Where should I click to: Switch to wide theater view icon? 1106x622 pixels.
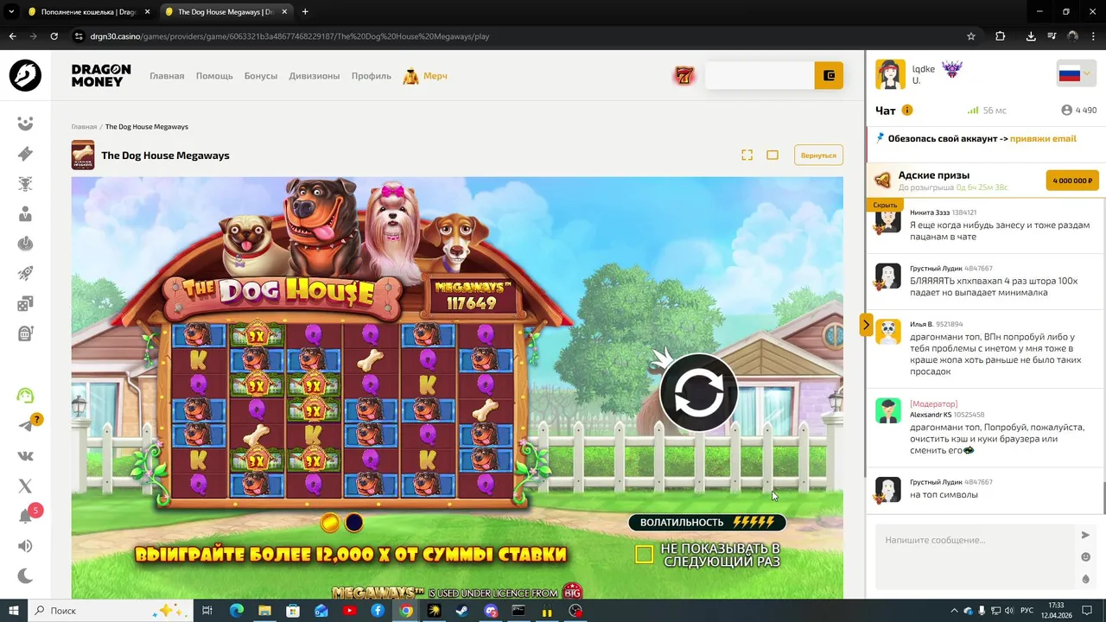pyautogui.click(x=772, y=155)
